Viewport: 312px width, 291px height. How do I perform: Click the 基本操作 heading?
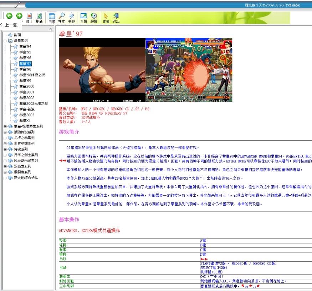pos(69,220)
